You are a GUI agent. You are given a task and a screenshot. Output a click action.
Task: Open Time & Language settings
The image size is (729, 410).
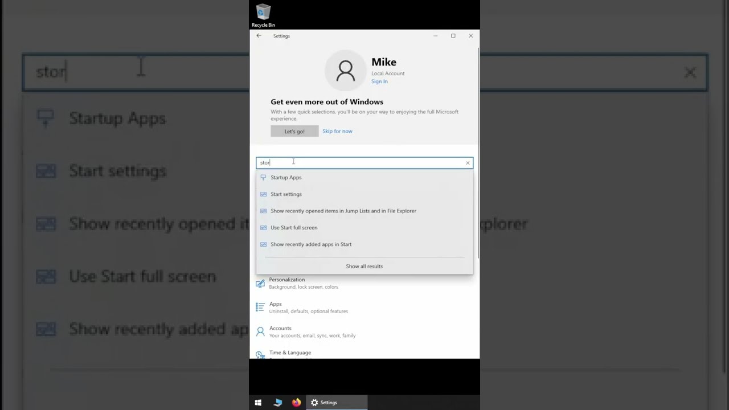(290, 353)
